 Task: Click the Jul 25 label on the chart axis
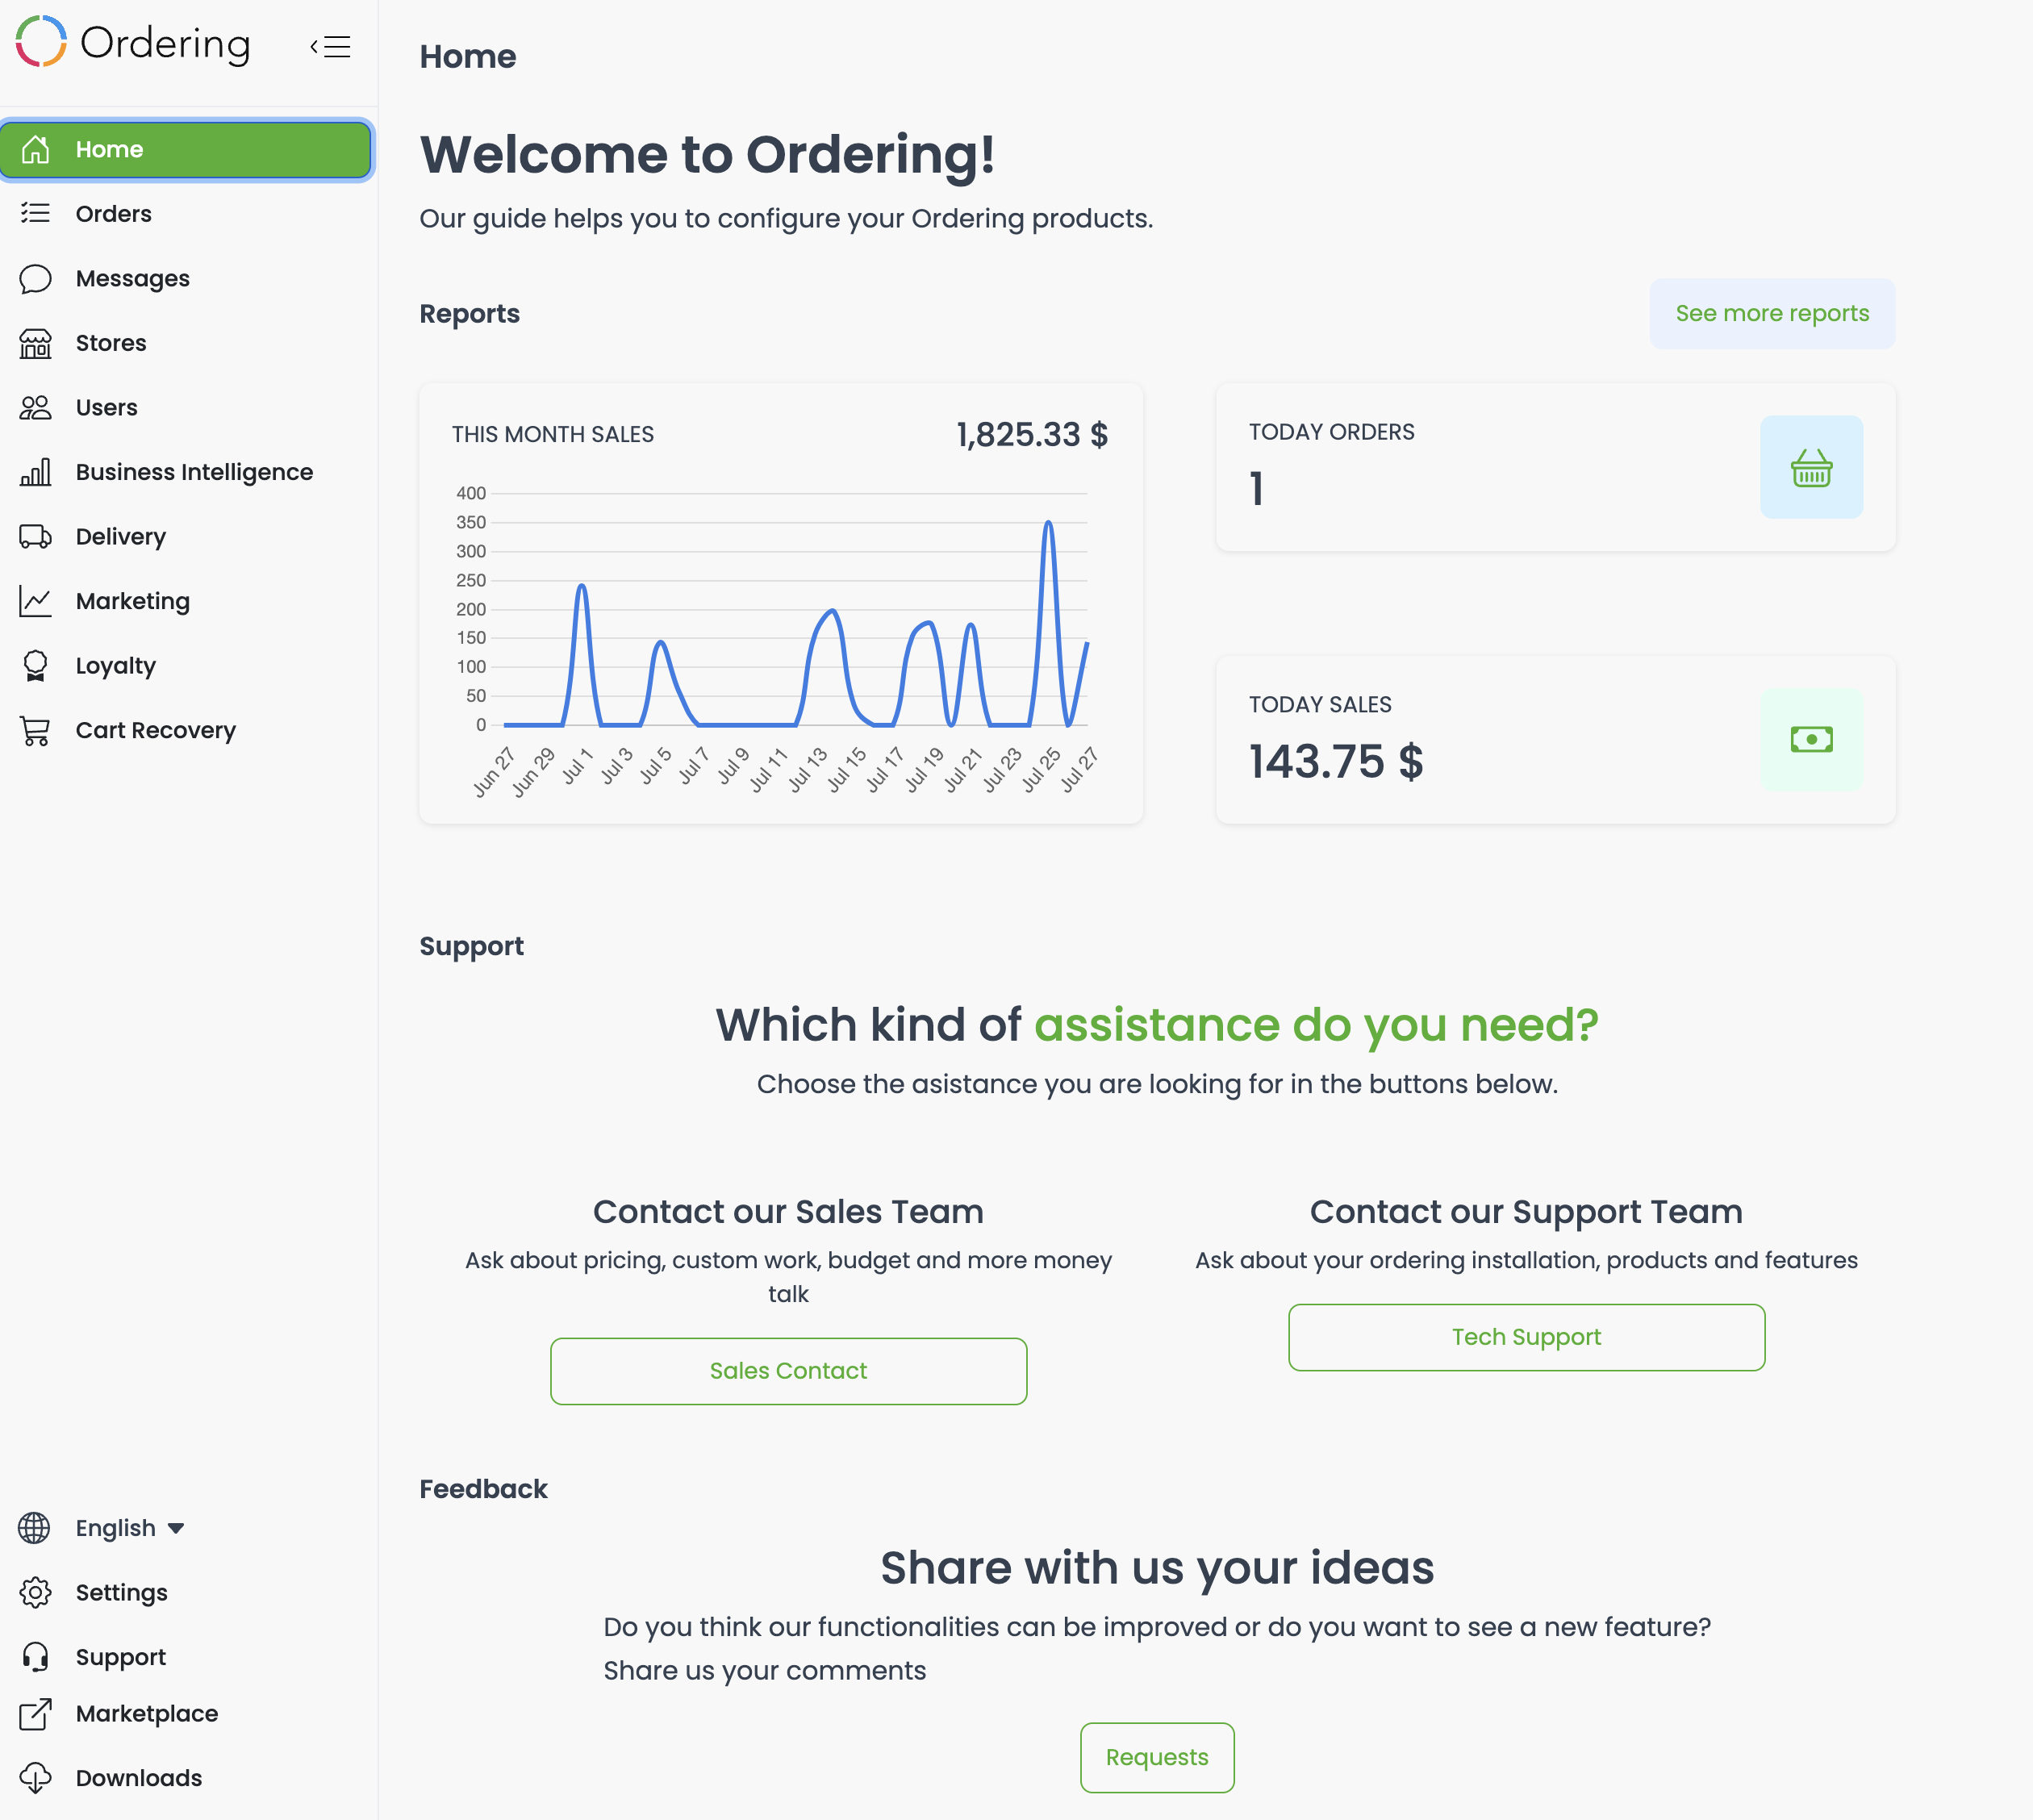(x=1042, y=769)
